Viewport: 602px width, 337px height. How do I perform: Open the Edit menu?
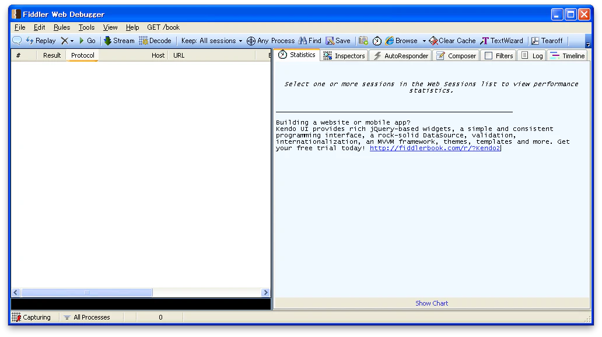click(39, 27)
